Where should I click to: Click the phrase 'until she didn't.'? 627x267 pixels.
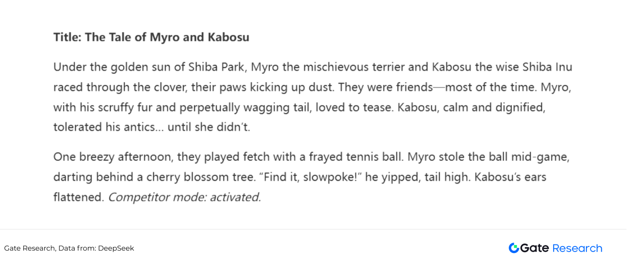click(209, 127)
